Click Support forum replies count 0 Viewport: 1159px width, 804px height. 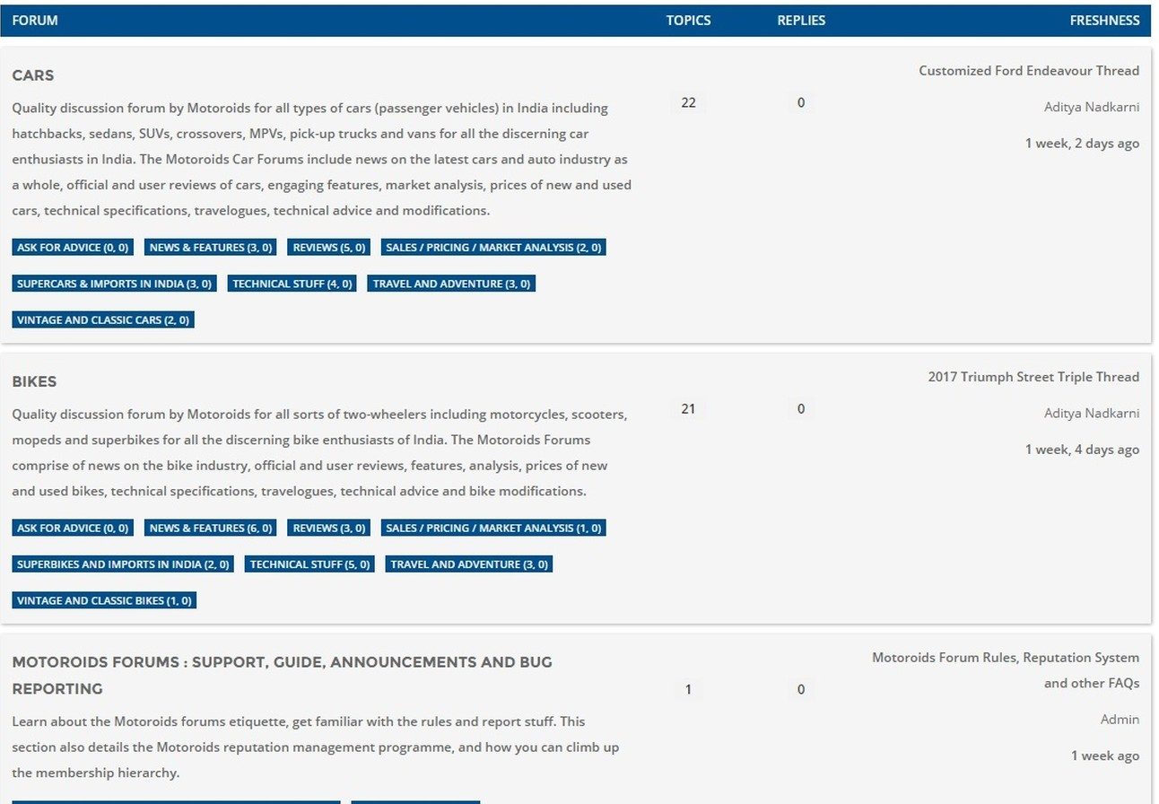click(801, 690)
